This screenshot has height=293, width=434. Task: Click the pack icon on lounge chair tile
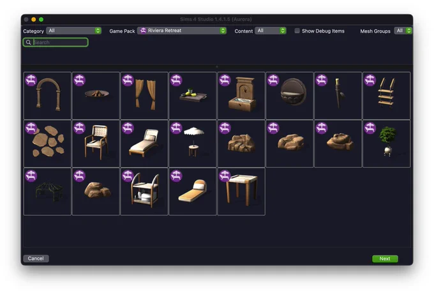(128, 128)
